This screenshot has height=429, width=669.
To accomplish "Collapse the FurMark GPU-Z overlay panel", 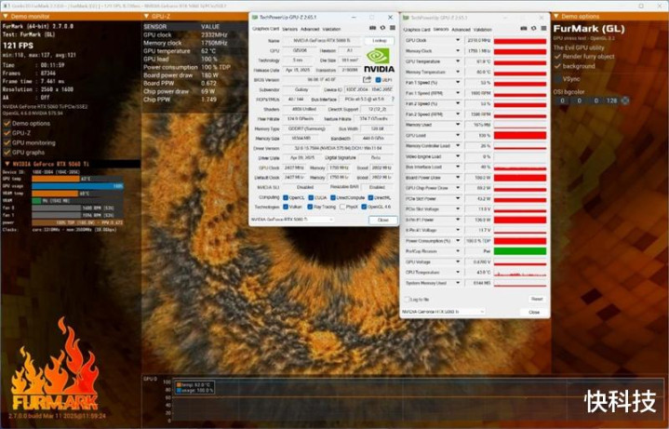I will coord(146,16).
